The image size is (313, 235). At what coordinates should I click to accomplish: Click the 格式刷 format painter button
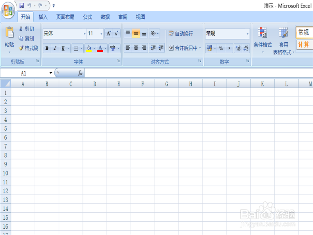click(x=29, y=48)
